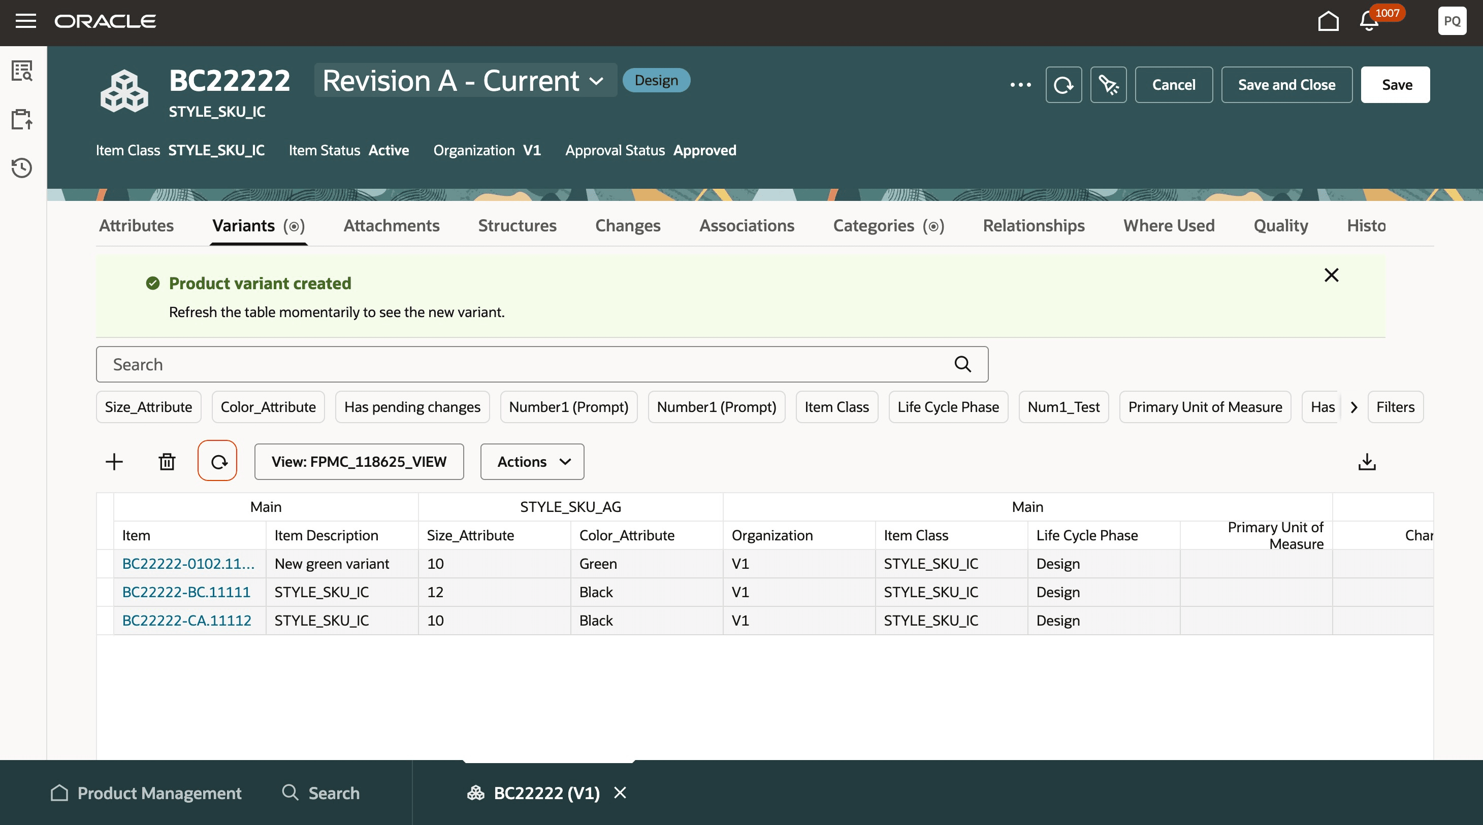Refresh the variants table
The height and width of the screenshot is (825, 1483).
(x=217, y=461)
